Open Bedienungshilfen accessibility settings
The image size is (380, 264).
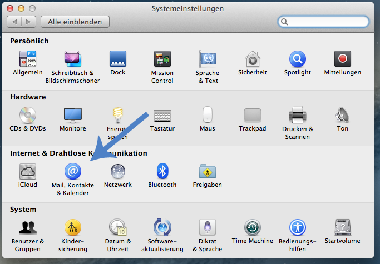tap(297, 228)
